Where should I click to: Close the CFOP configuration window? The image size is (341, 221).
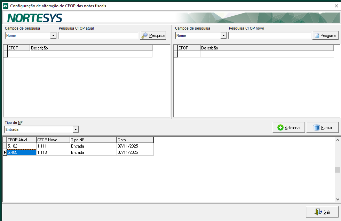tap(336, 6)
